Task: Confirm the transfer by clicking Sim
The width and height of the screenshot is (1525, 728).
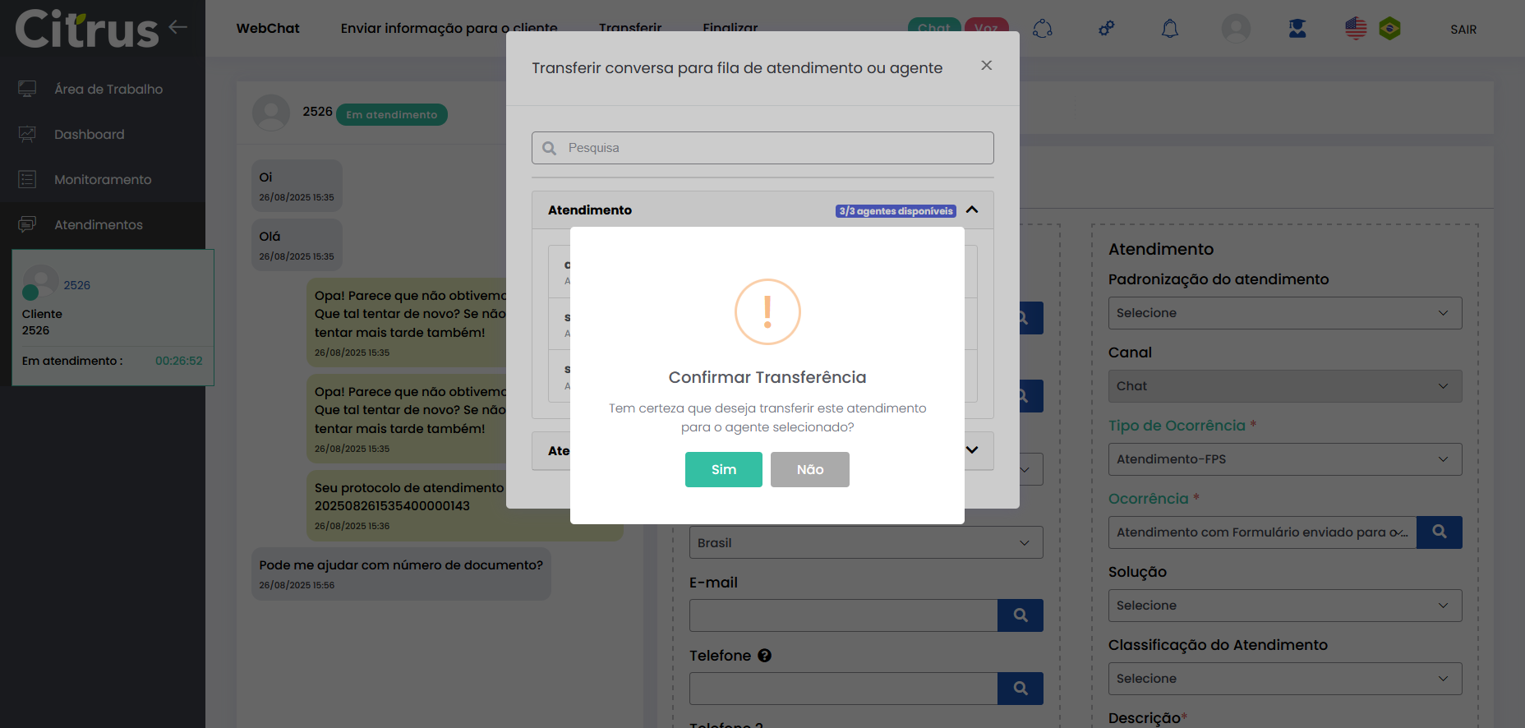Action: [723, 469]
